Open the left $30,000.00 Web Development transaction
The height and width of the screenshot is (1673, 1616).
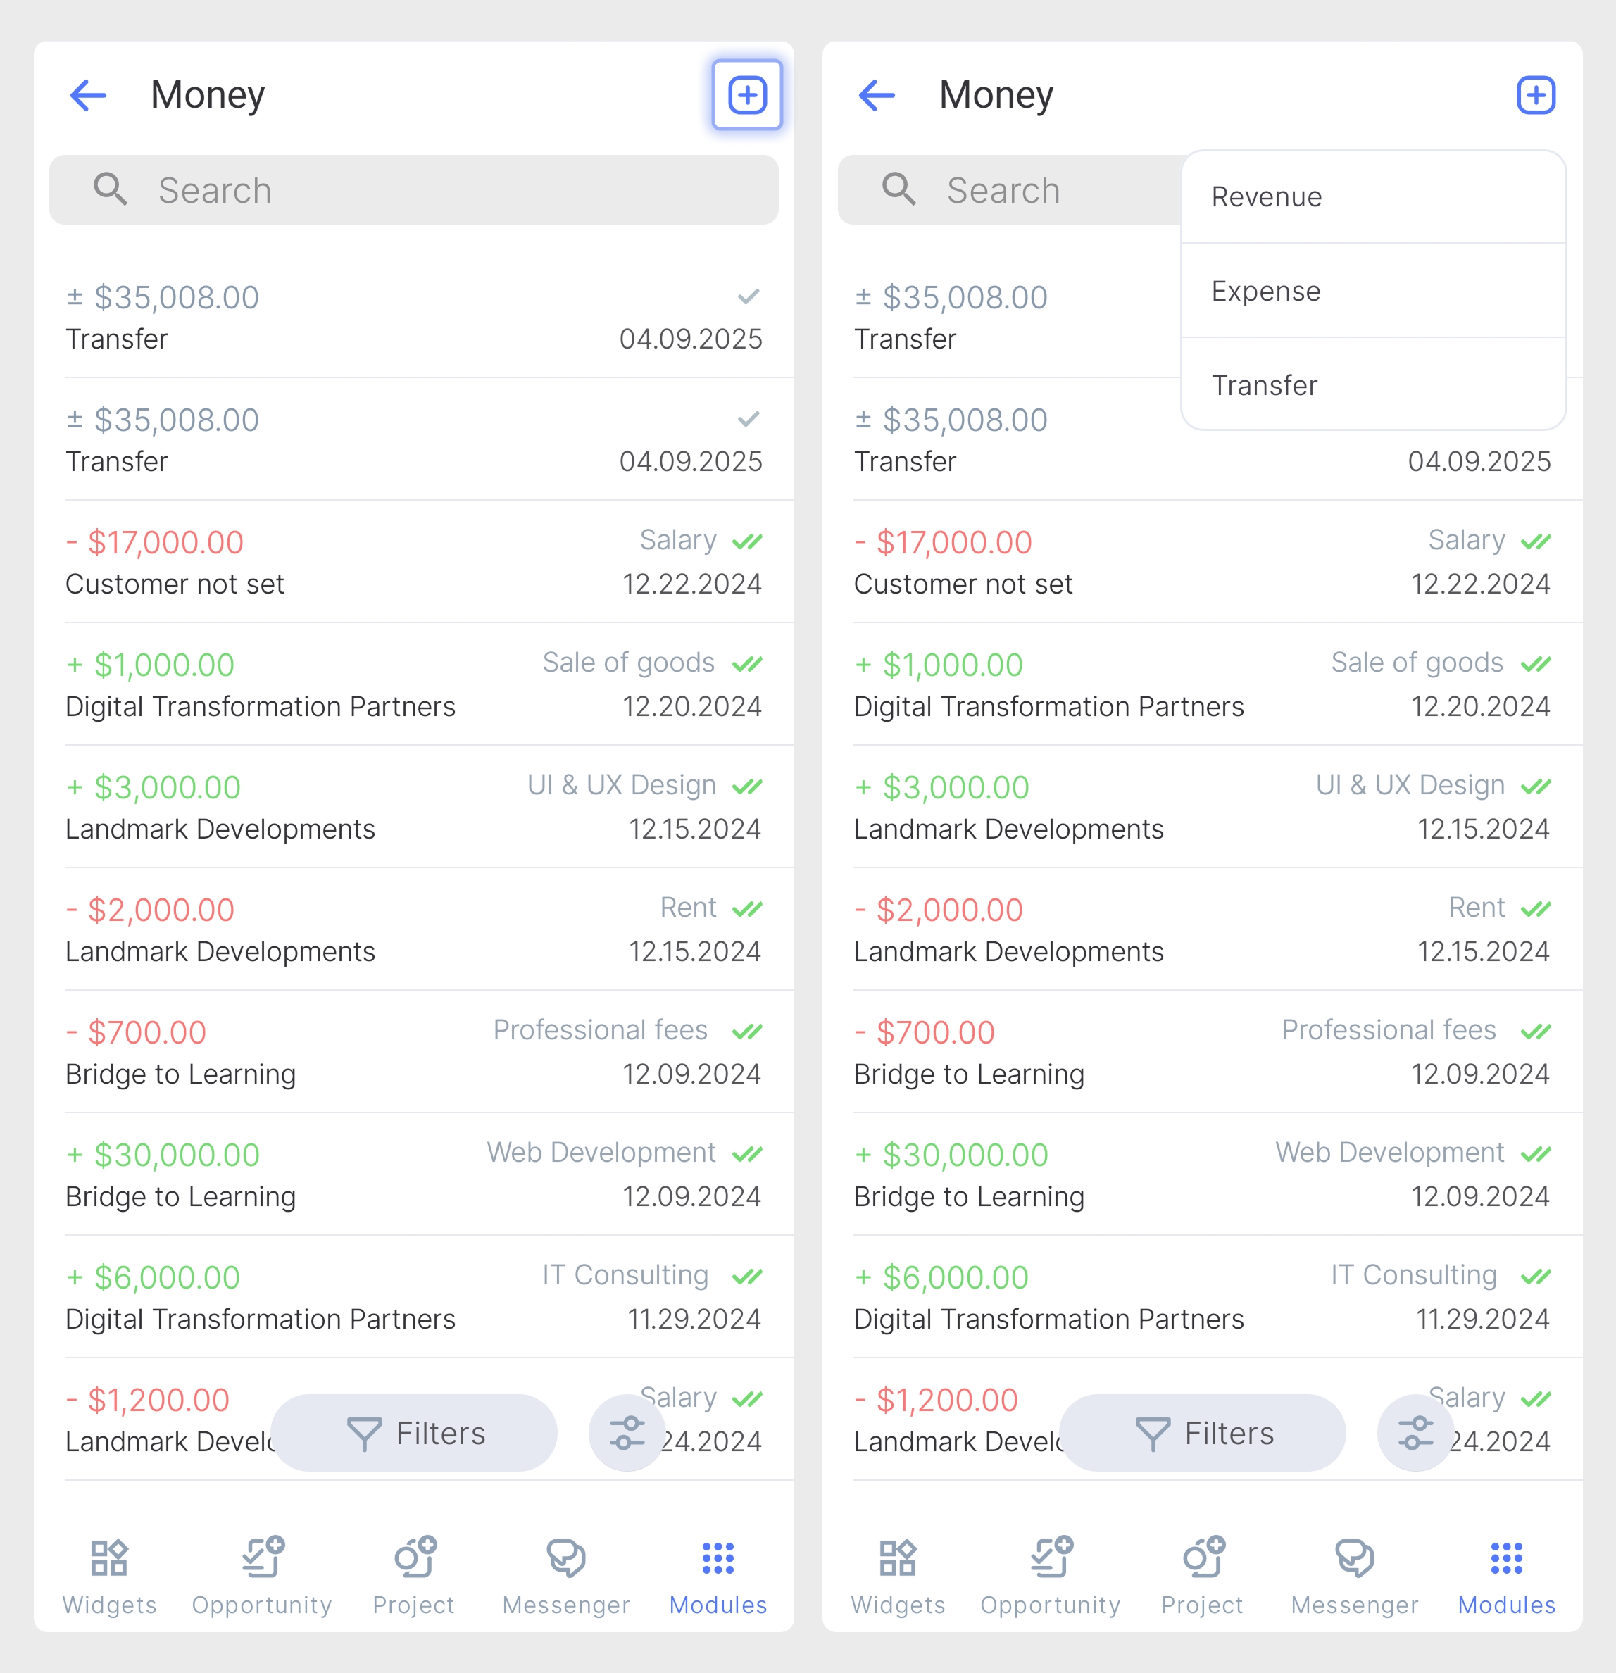414,1174
